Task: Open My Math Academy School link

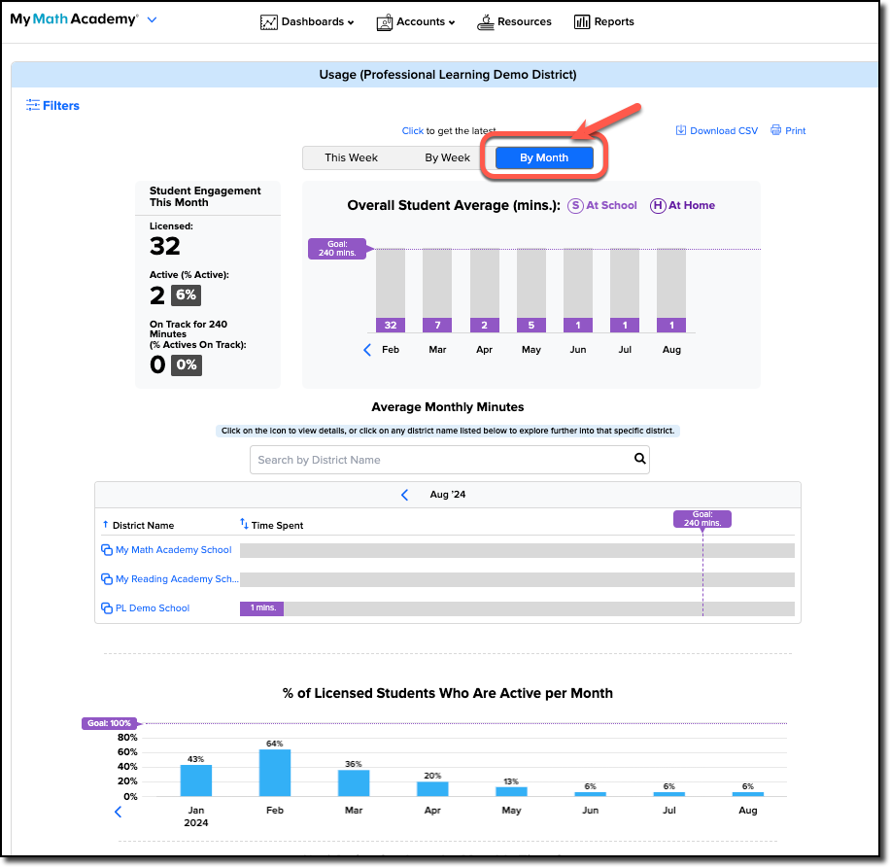Action: [174, 550]
